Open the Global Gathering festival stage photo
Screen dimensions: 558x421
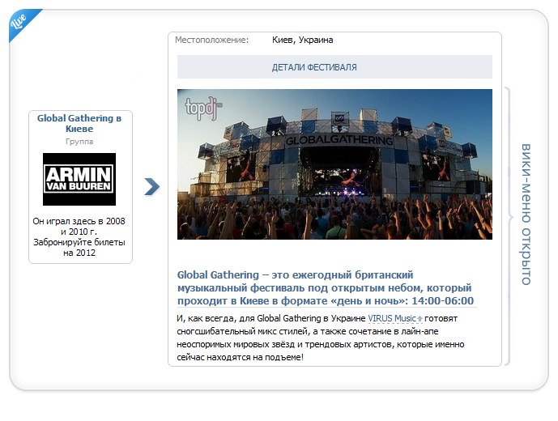point(334,164)
